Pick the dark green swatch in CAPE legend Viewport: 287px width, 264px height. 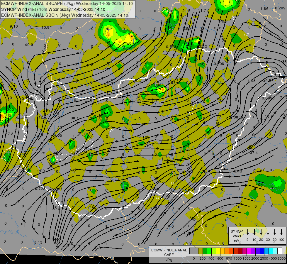(x=205, y=251)
